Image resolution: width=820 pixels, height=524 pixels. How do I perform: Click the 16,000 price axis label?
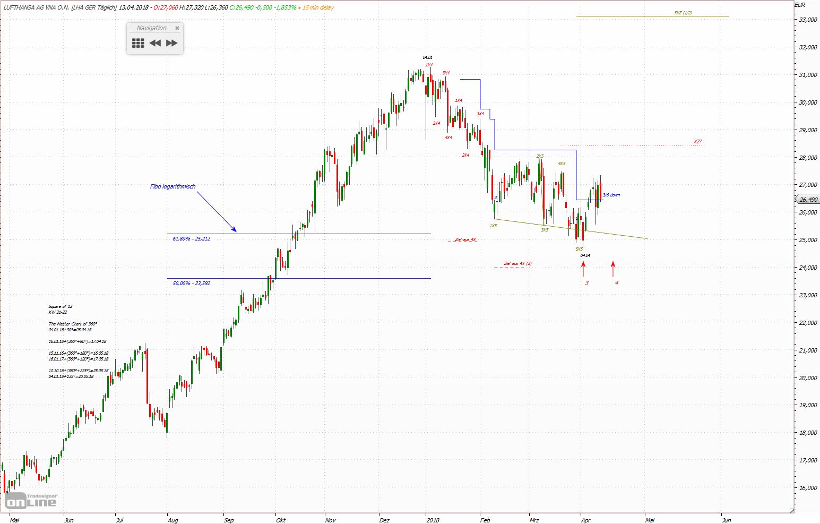808,488
